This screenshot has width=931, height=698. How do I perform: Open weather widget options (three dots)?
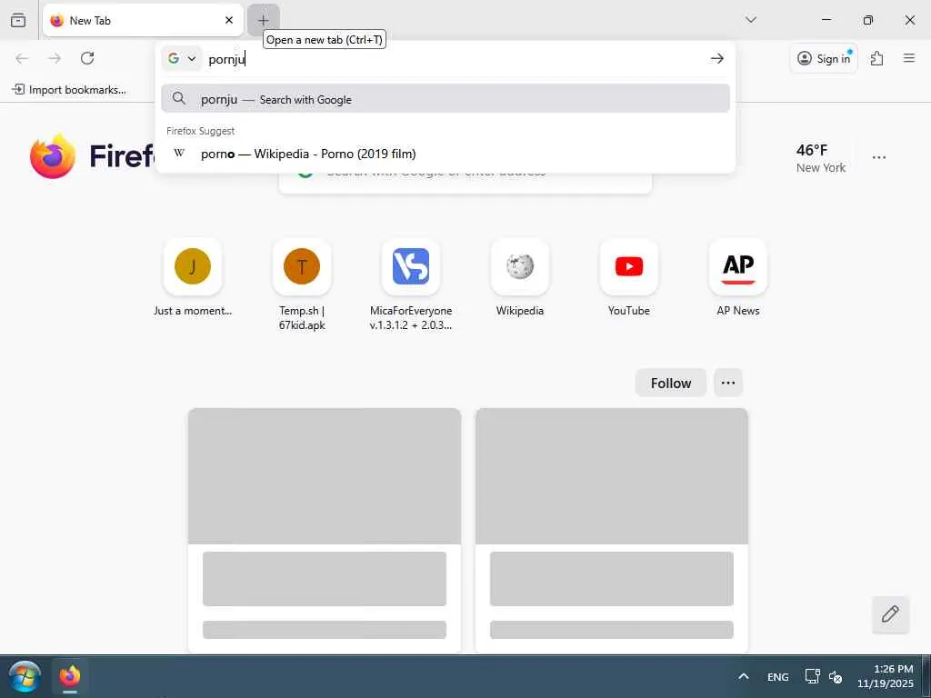(x=879, y=157)
